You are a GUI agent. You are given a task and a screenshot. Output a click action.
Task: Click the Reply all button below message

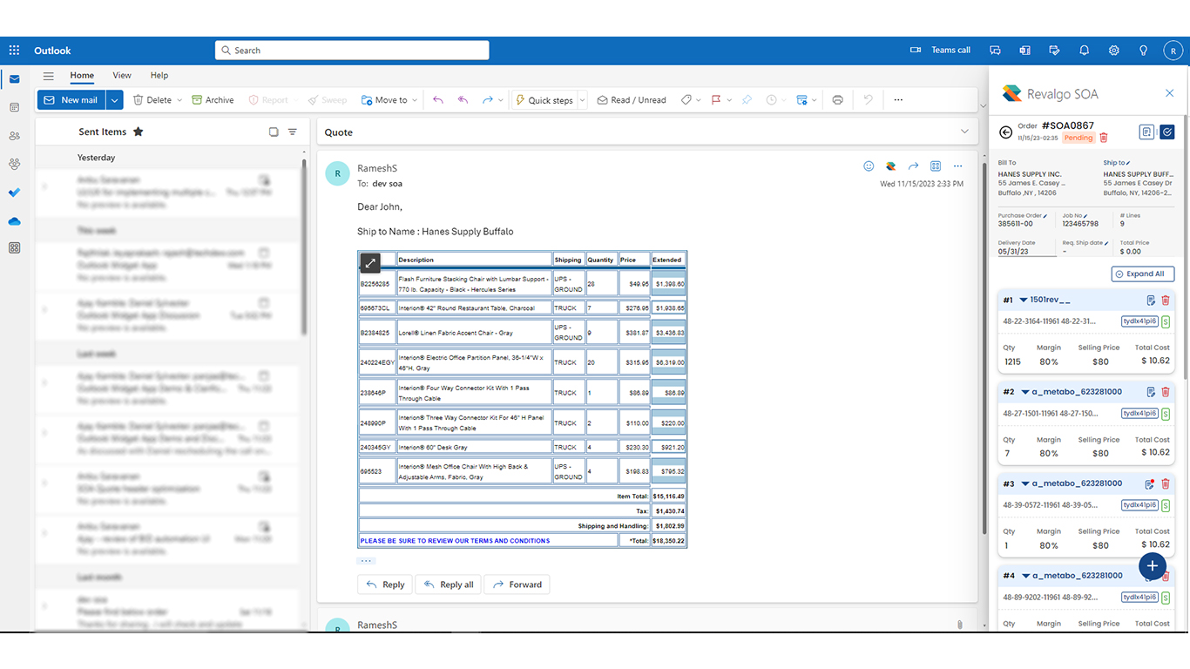(x=450, y=585)
